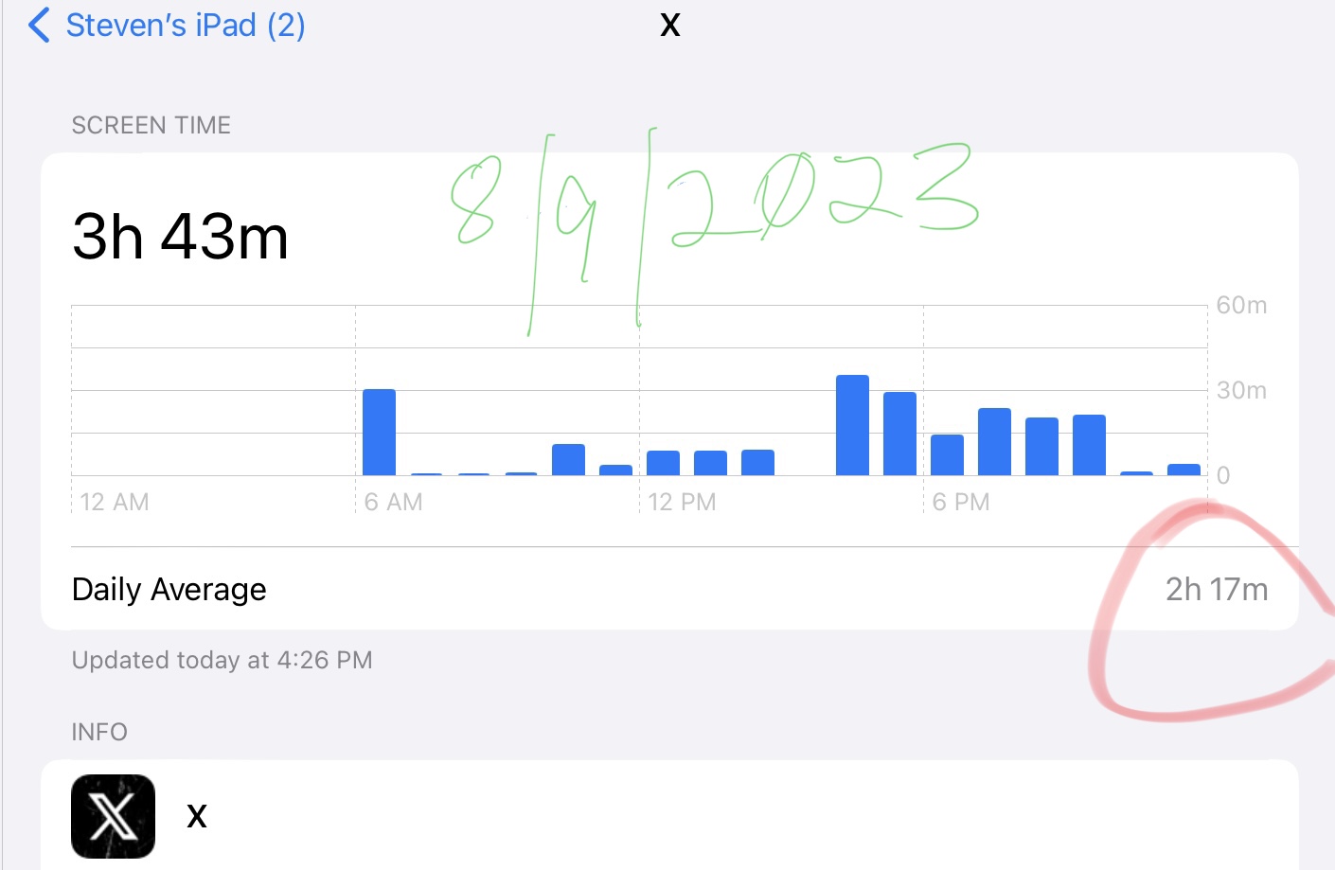Tap the back chevron arrow icon

pos(39,26)
